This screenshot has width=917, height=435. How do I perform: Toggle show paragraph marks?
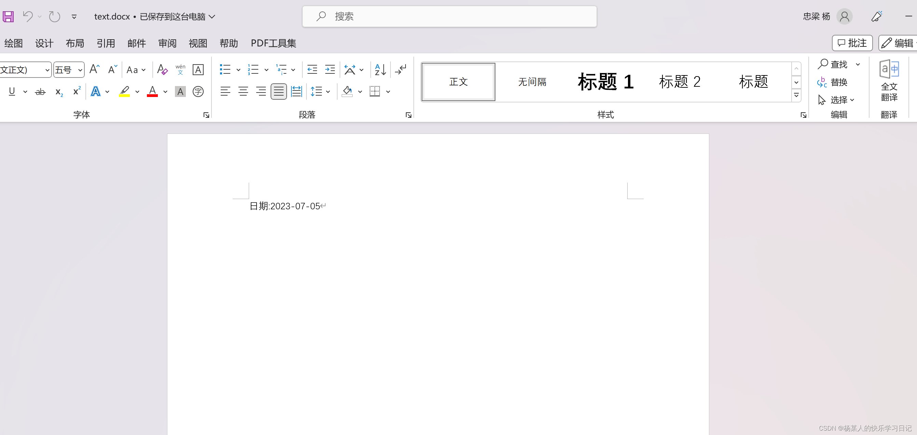click(401, 69)
